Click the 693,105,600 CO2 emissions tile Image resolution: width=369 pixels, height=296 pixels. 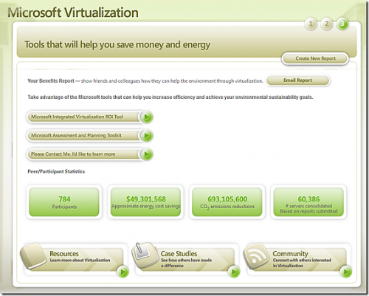pos(227,202)
